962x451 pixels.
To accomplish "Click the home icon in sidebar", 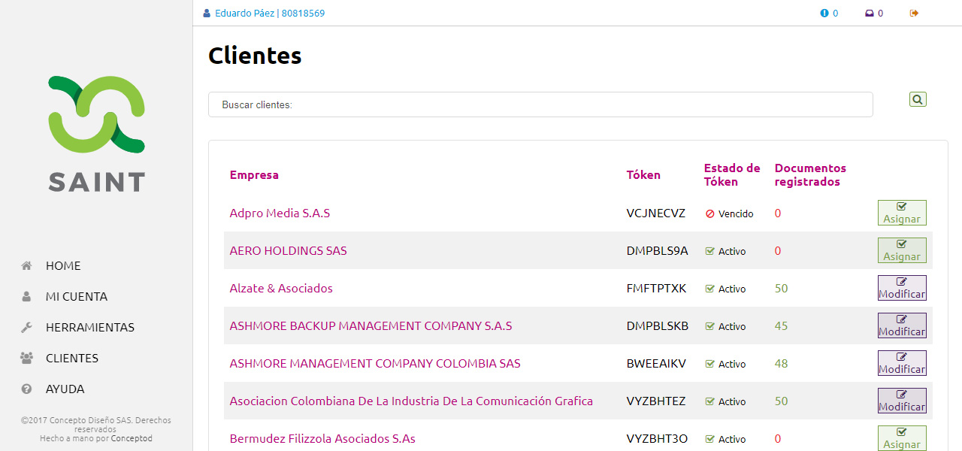I will [26, 265].
